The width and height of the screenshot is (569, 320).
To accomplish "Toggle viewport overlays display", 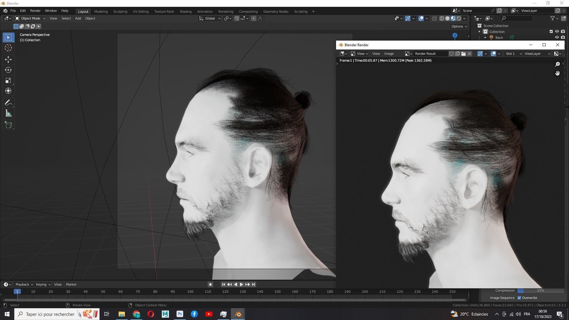I will pyautogui.click(x=421, y=18).
